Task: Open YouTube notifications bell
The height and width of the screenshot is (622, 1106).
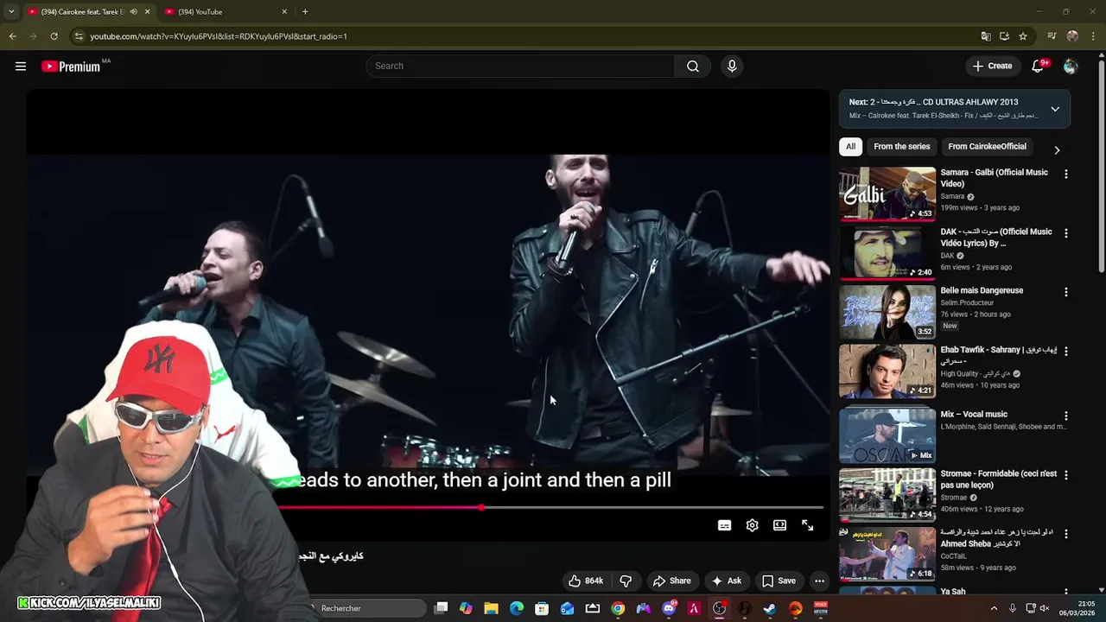Action: click(1039, 66)
